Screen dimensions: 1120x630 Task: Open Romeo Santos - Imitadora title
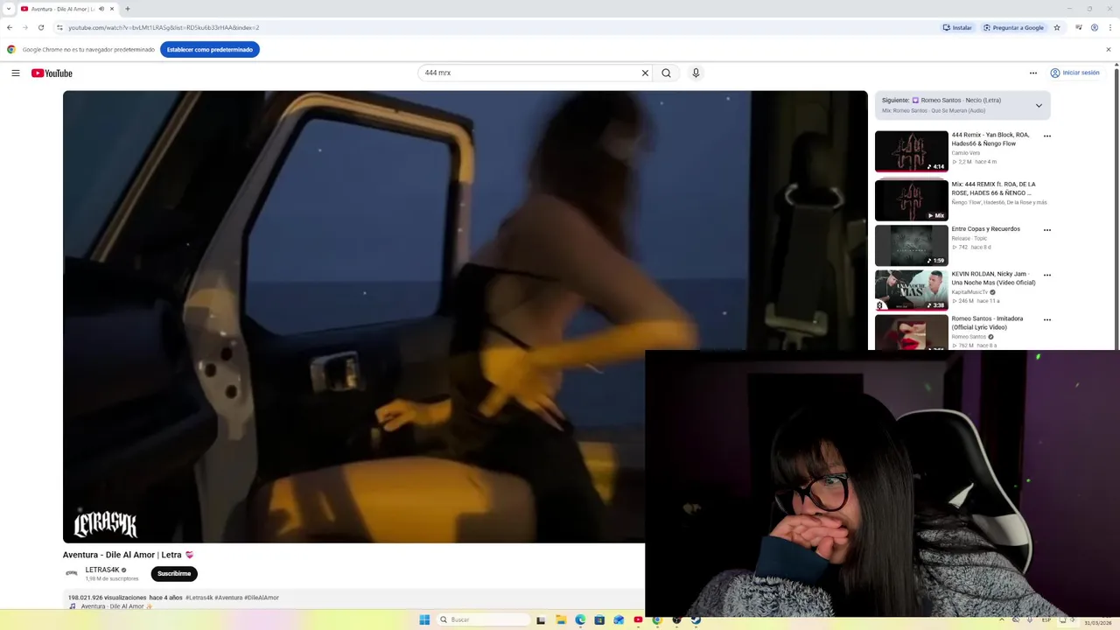click(x=987, y=323)
